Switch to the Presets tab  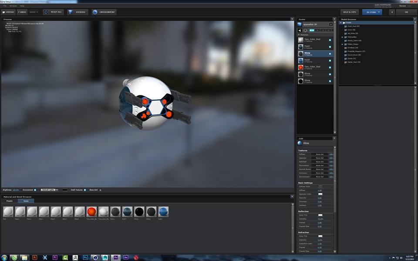[x=9, y=201]
